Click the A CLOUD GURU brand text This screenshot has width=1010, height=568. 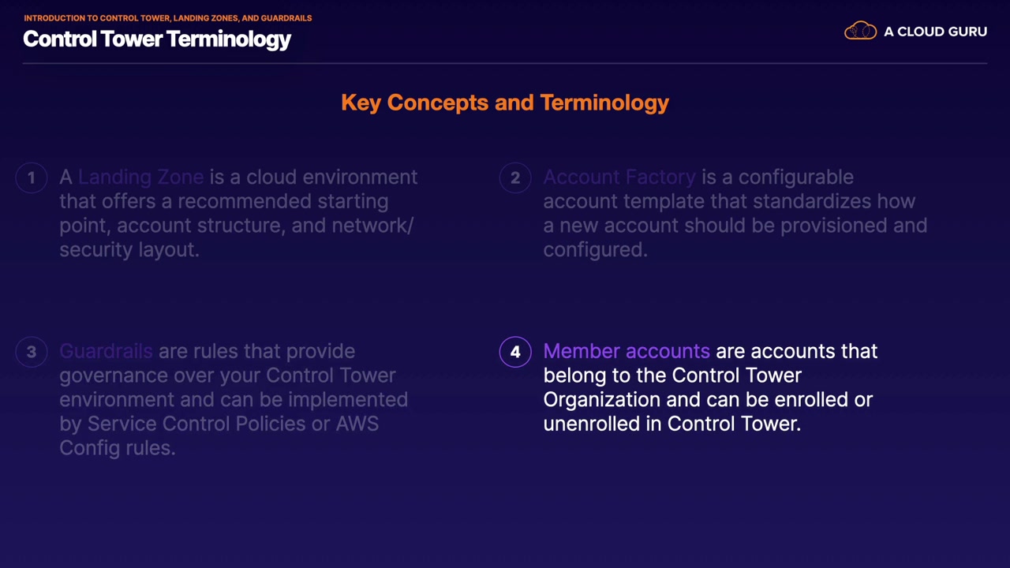tap(935, 32)
